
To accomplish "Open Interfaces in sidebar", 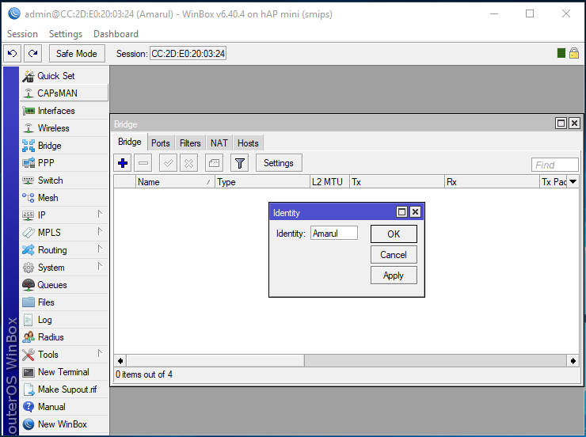I will [x=64, y=111].
